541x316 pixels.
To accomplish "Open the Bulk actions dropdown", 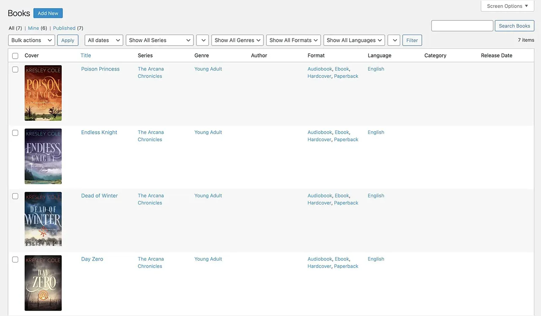I will click(31, 40).
